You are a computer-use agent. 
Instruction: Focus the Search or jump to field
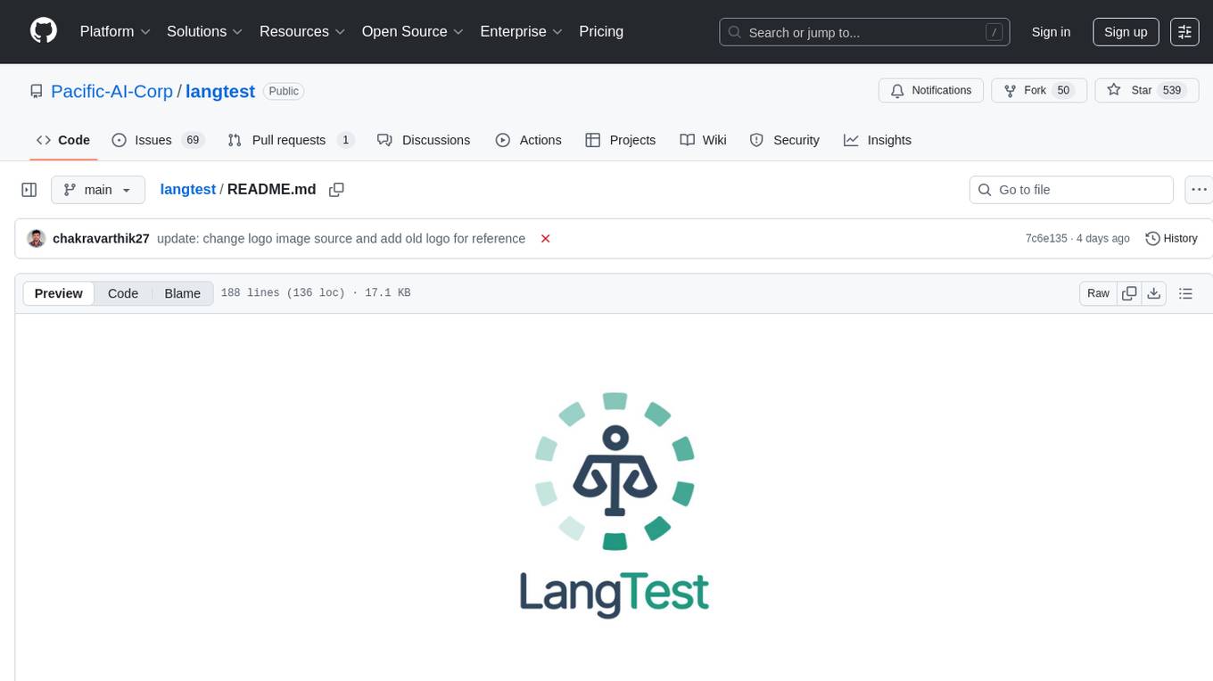point(864,32)
